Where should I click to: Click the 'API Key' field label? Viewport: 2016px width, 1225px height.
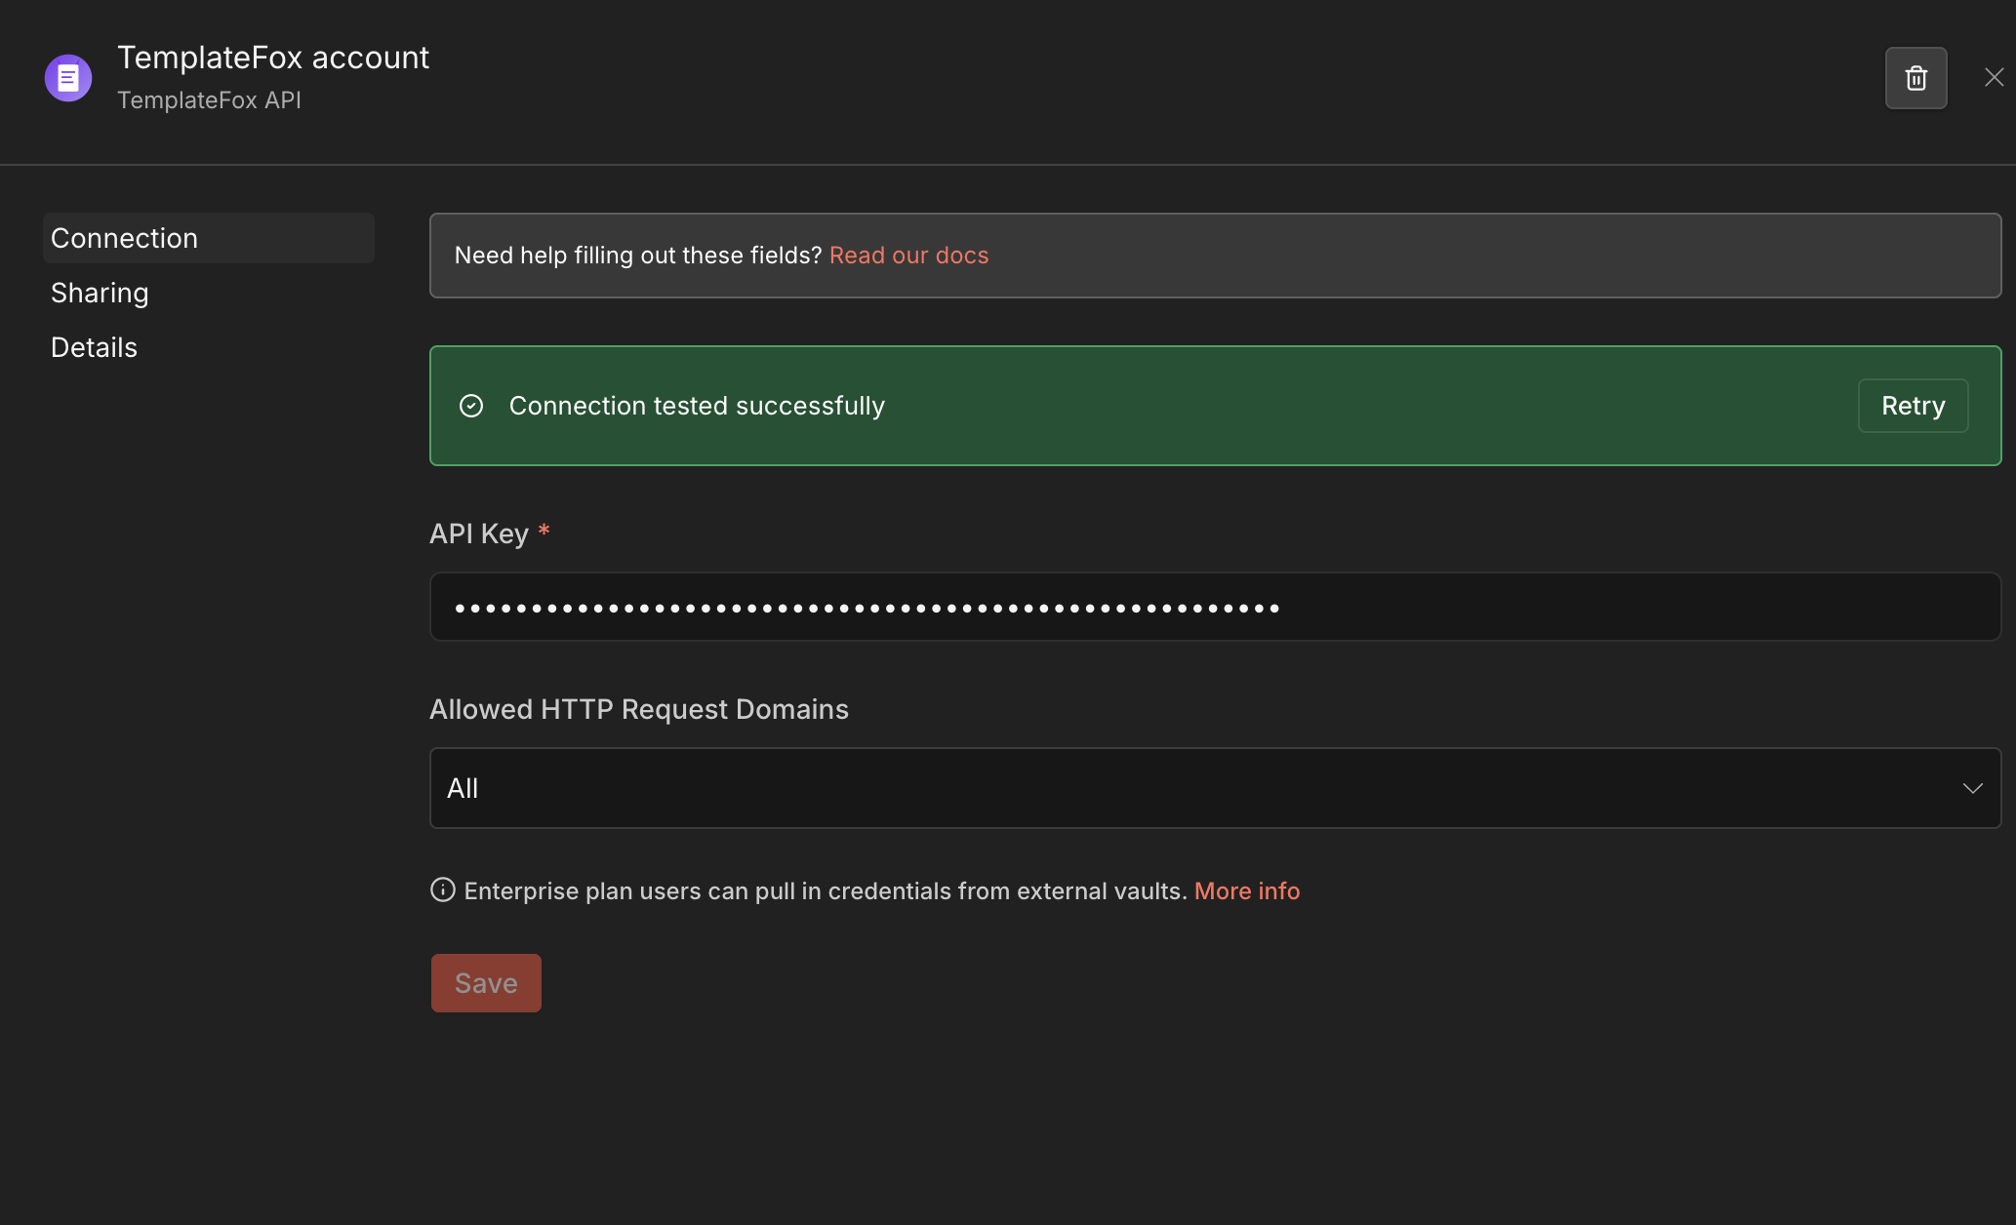tap(479, 533)
